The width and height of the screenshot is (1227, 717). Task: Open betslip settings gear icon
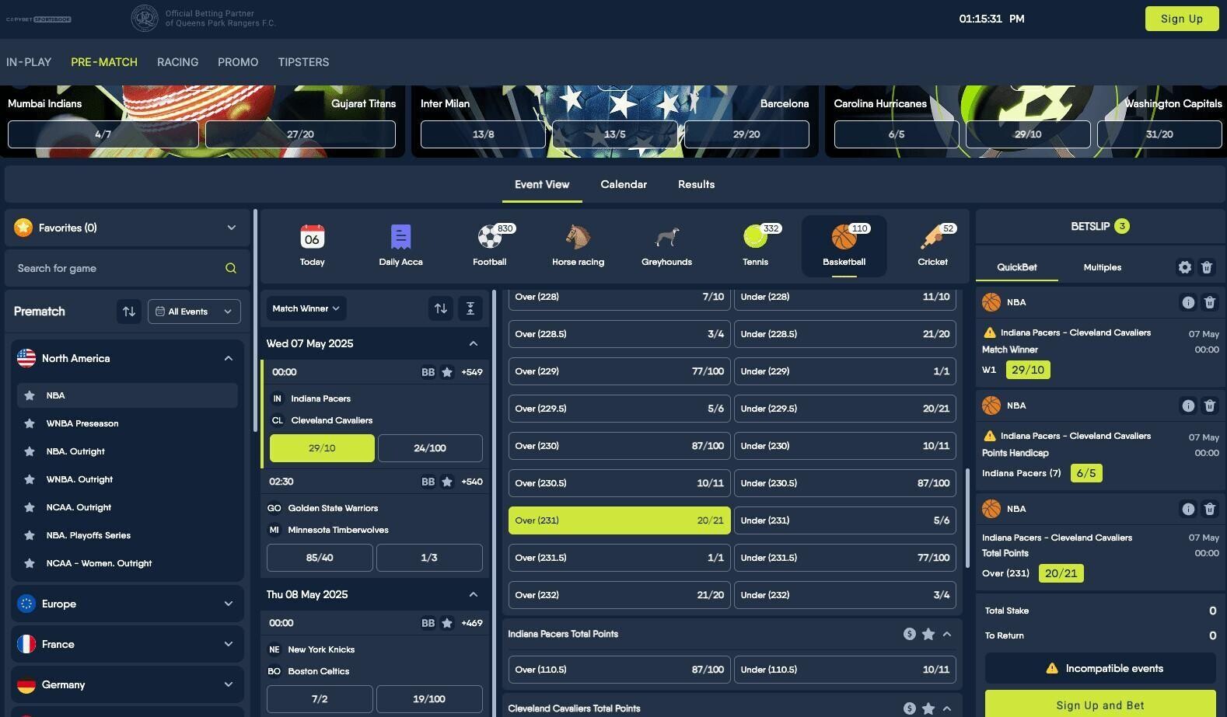[x=1184, y=267]
